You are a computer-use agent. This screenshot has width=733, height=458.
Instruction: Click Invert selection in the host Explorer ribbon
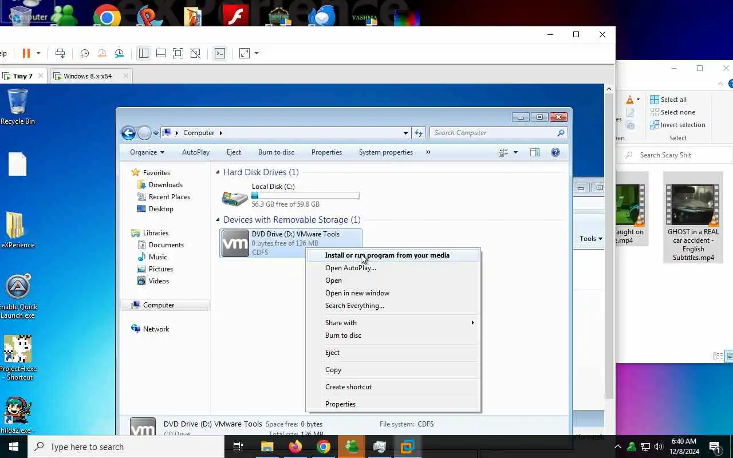coord(677,125)
